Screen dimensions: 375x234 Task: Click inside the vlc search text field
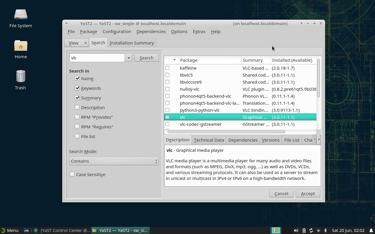97,58
